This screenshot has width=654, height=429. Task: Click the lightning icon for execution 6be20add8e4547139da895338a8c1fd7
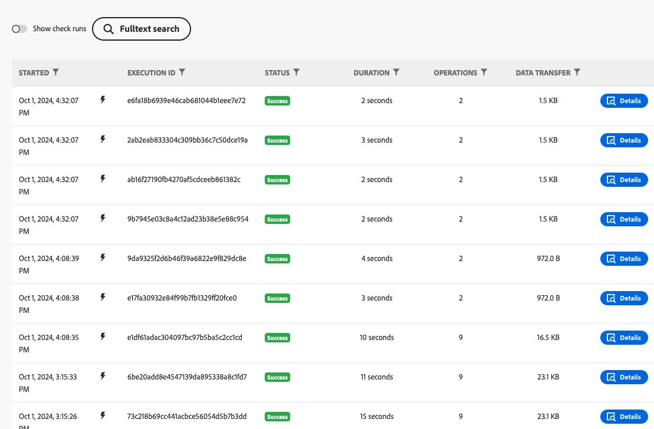coord(103,376)
